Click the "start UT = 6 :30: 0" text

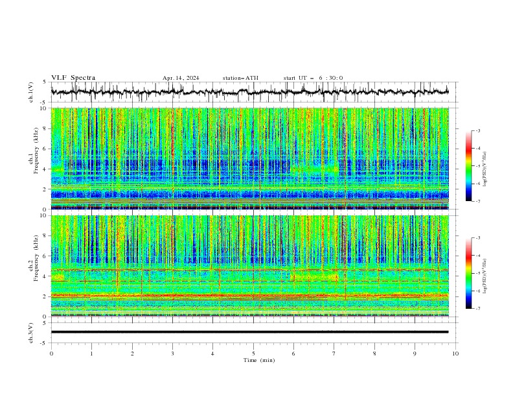tap(313, 78)
